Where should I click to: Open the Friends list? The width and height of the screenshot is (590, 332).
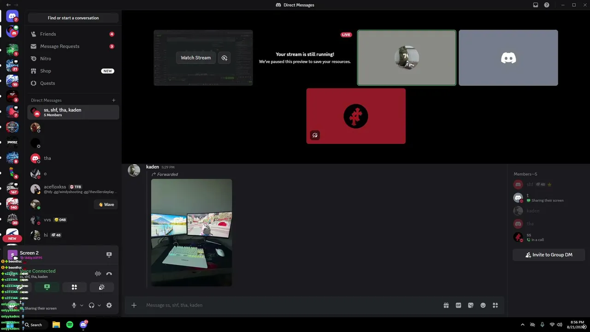pos(73,34)
